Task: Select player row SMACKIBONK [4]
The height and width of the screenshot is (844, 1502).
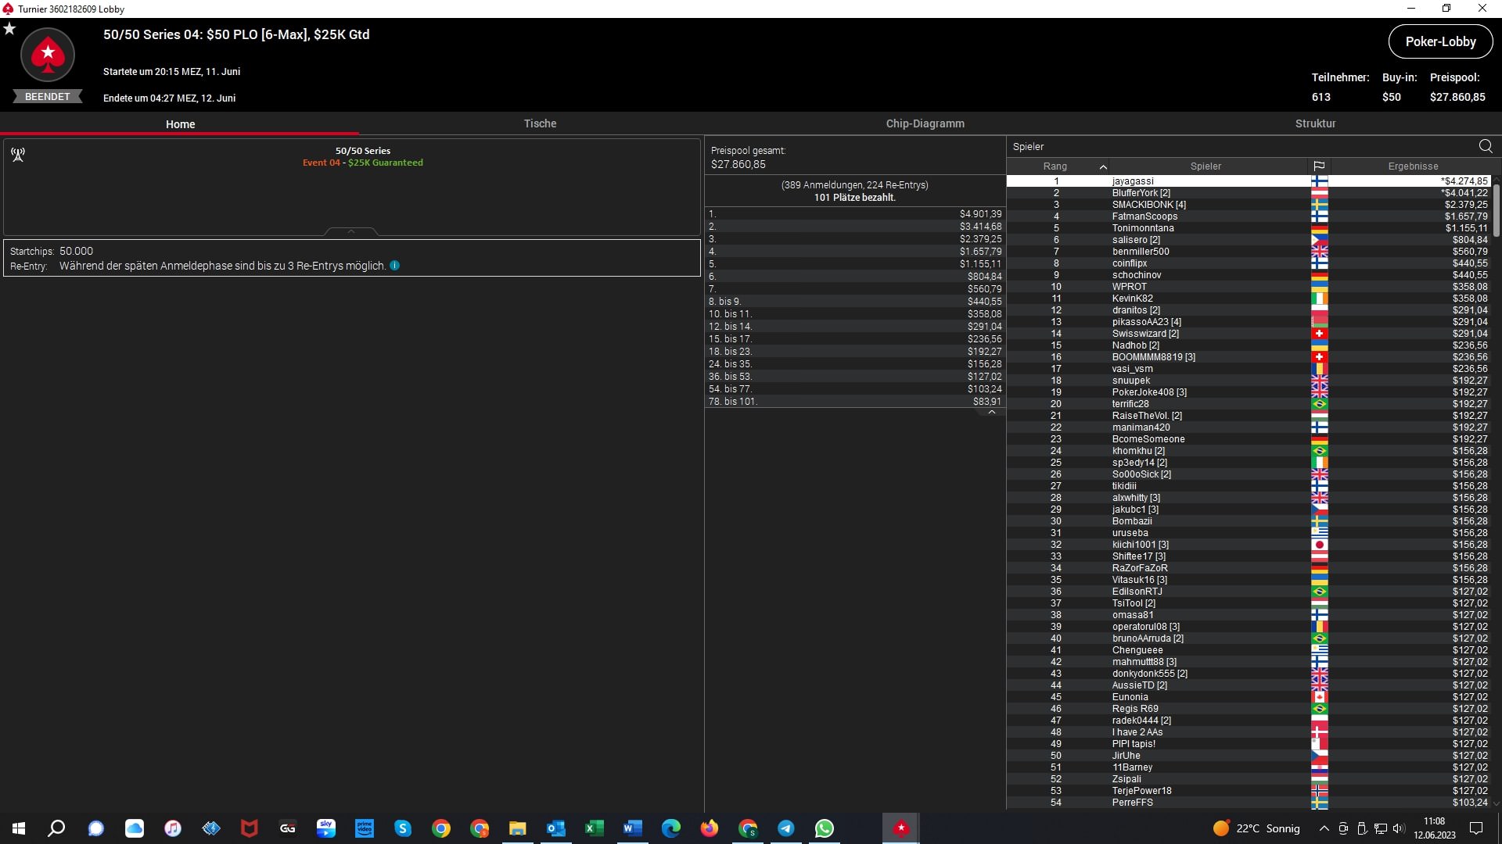Action: pos(1249,205)
